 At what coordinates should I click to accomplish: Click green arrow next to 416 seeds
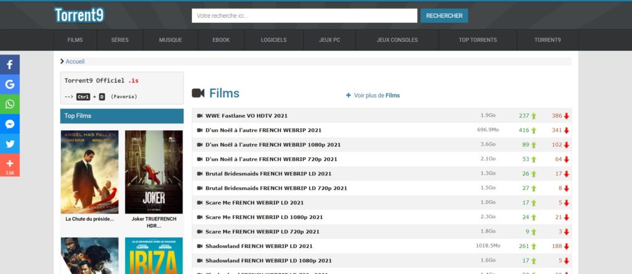(534, 131)
